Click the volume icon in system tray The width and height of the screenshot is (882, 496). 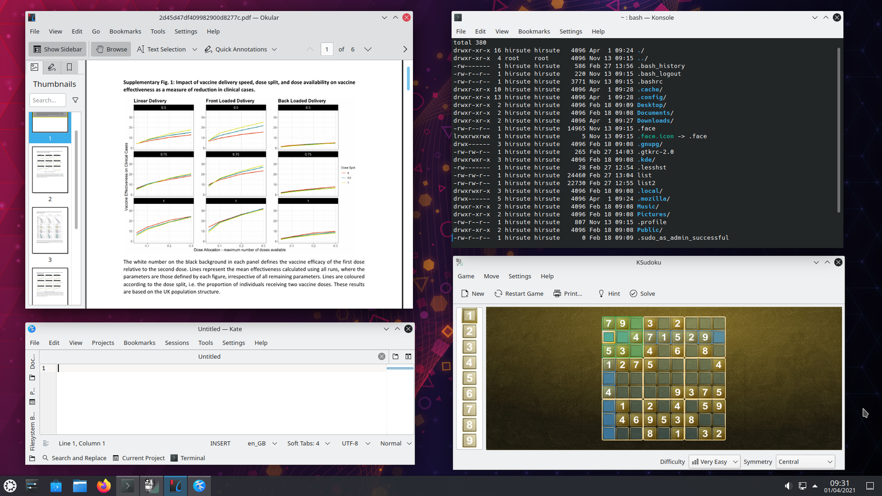(788, 486)
